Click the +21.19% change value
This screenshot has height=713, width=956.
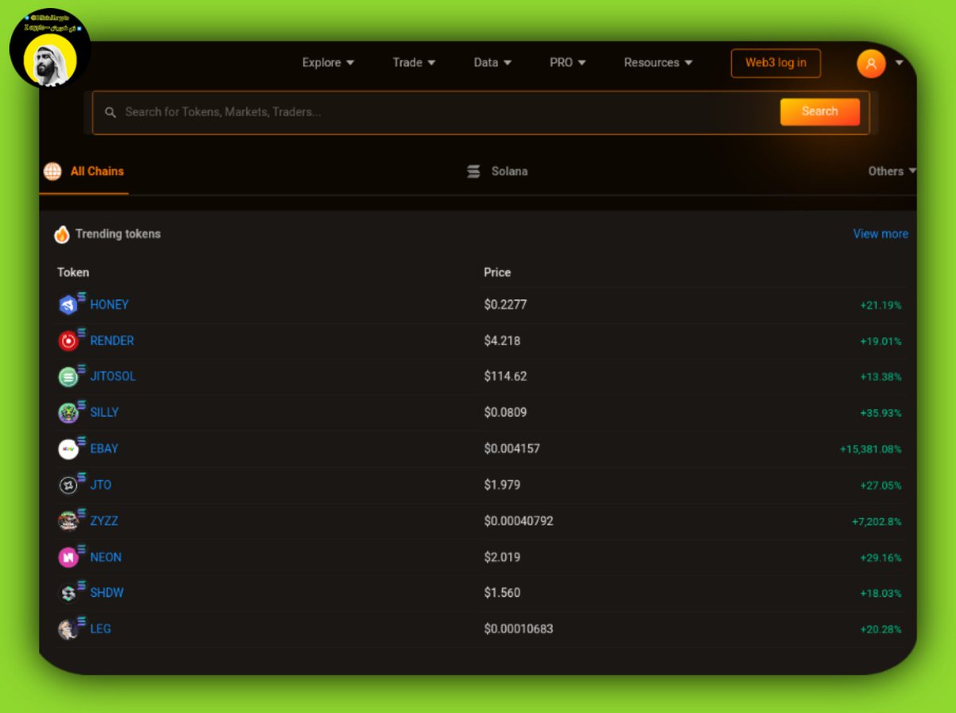pos(881,306)
